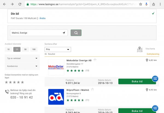Select 100 km distance option
This screenshot has height=113, width=164.
pyautogui.click(x=34, y=49)
